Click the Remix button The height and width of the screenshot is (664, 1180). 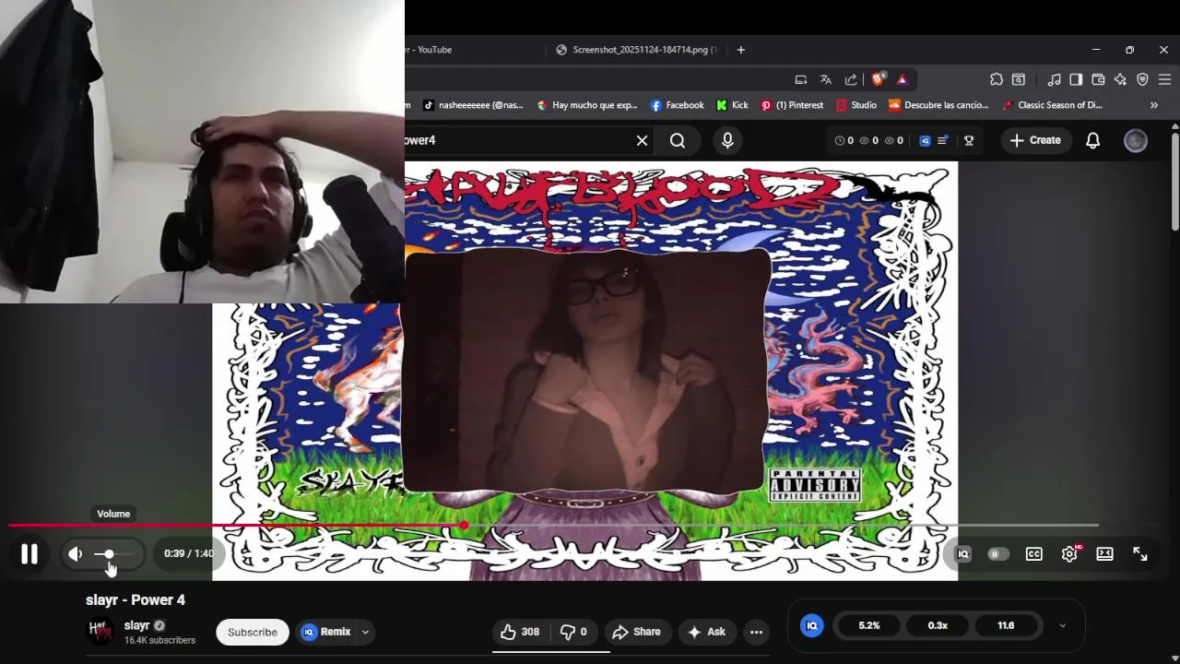tap(326, 632)
